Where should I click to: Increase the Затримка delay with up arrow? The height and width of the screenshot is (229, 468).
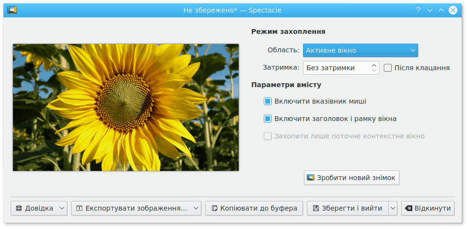point(374,65)
